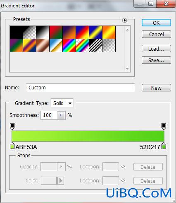Open the Smoothness slider popup arrow
The width and height of the screenshot is (176, 203).
(61, 115)
